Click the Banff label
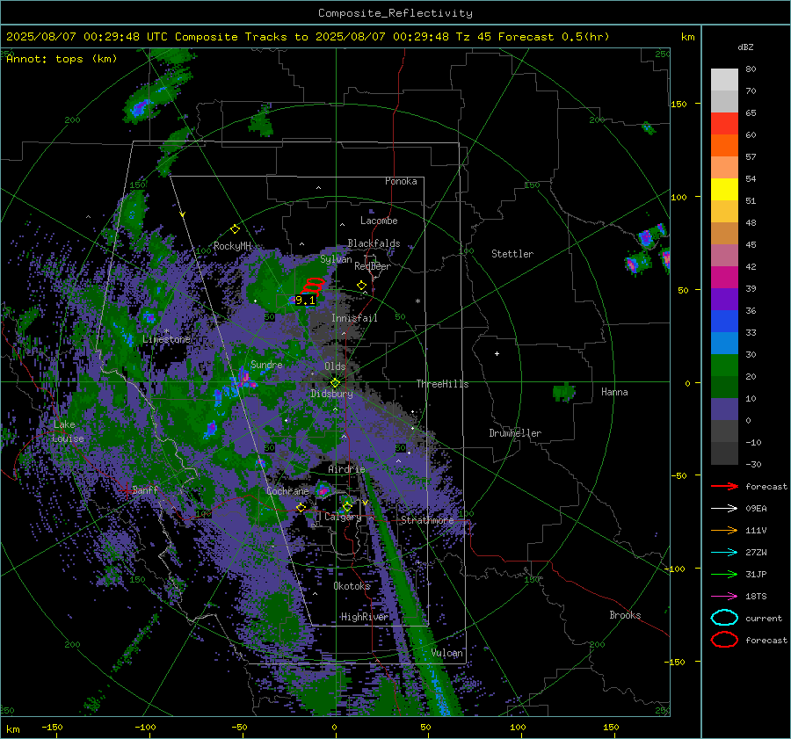Screen dimensions: 791x739 pyautogui.click(x=145, y=489)
